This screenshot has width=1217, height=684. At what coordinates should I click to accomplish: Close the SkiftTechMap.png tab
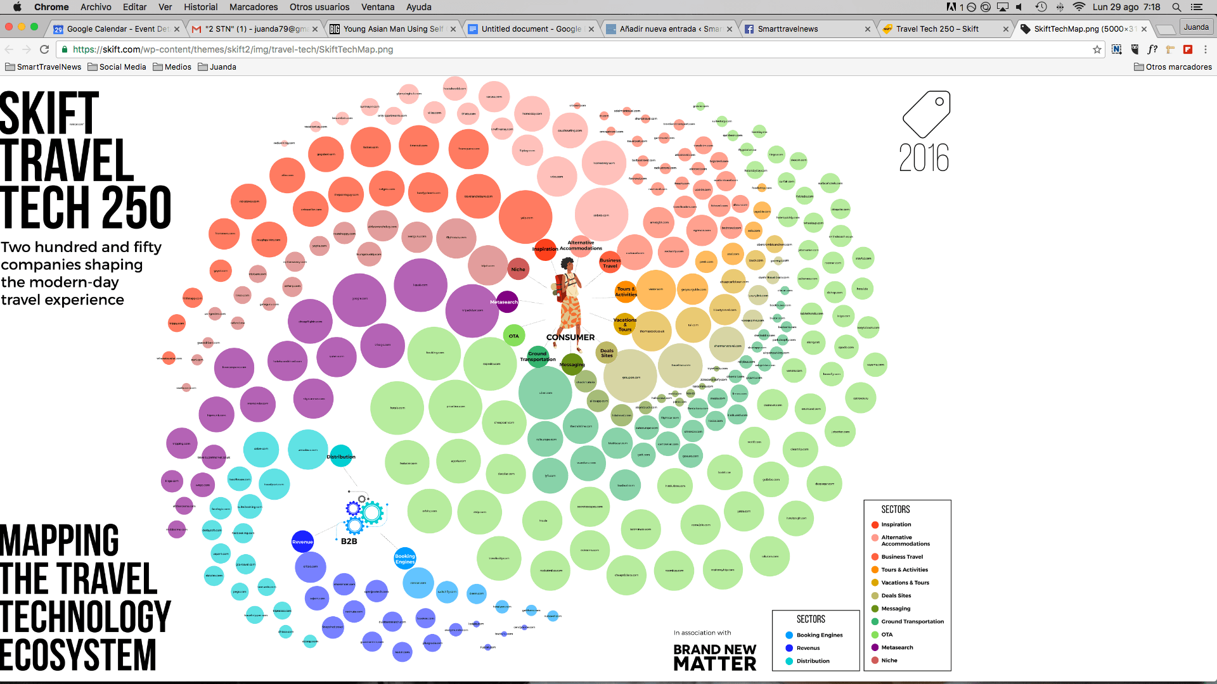pyautogui.click(x=1144, y=29)
